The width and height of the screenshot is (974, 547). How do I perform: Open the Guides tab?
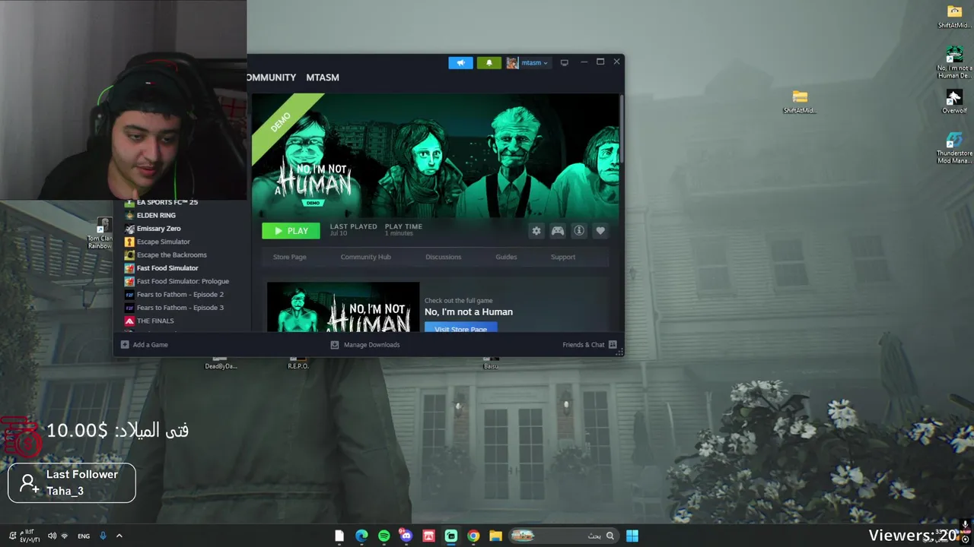coord(506,257)
